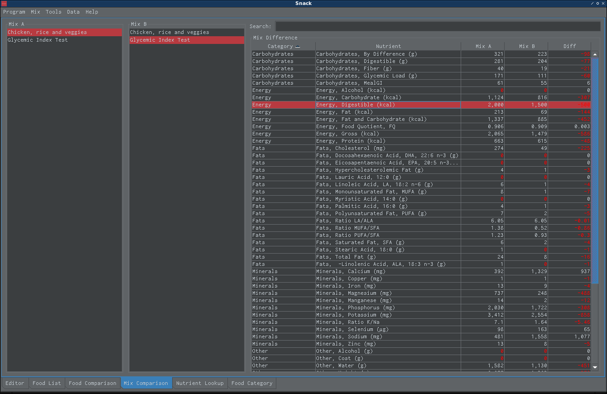This screenshot has height=394, width=607.
Task: Select Energy, Food Quotient, FQ row
Action: pyautogui.click(x=421, y=126)
